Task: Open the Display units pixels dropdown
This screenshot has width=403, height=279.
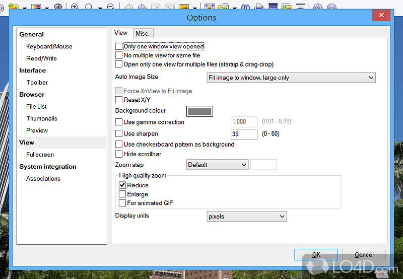Action: 246,217
